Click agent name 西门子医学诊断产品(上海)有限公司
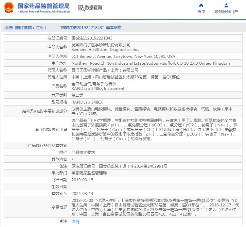Screen dimensions: 246x227 (x=105, y=70)
